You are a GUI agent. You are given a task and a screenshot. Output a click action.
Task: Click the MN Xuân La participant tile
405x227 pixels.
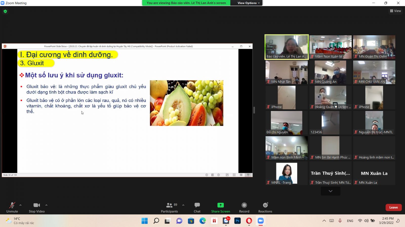tap(374, 174)
